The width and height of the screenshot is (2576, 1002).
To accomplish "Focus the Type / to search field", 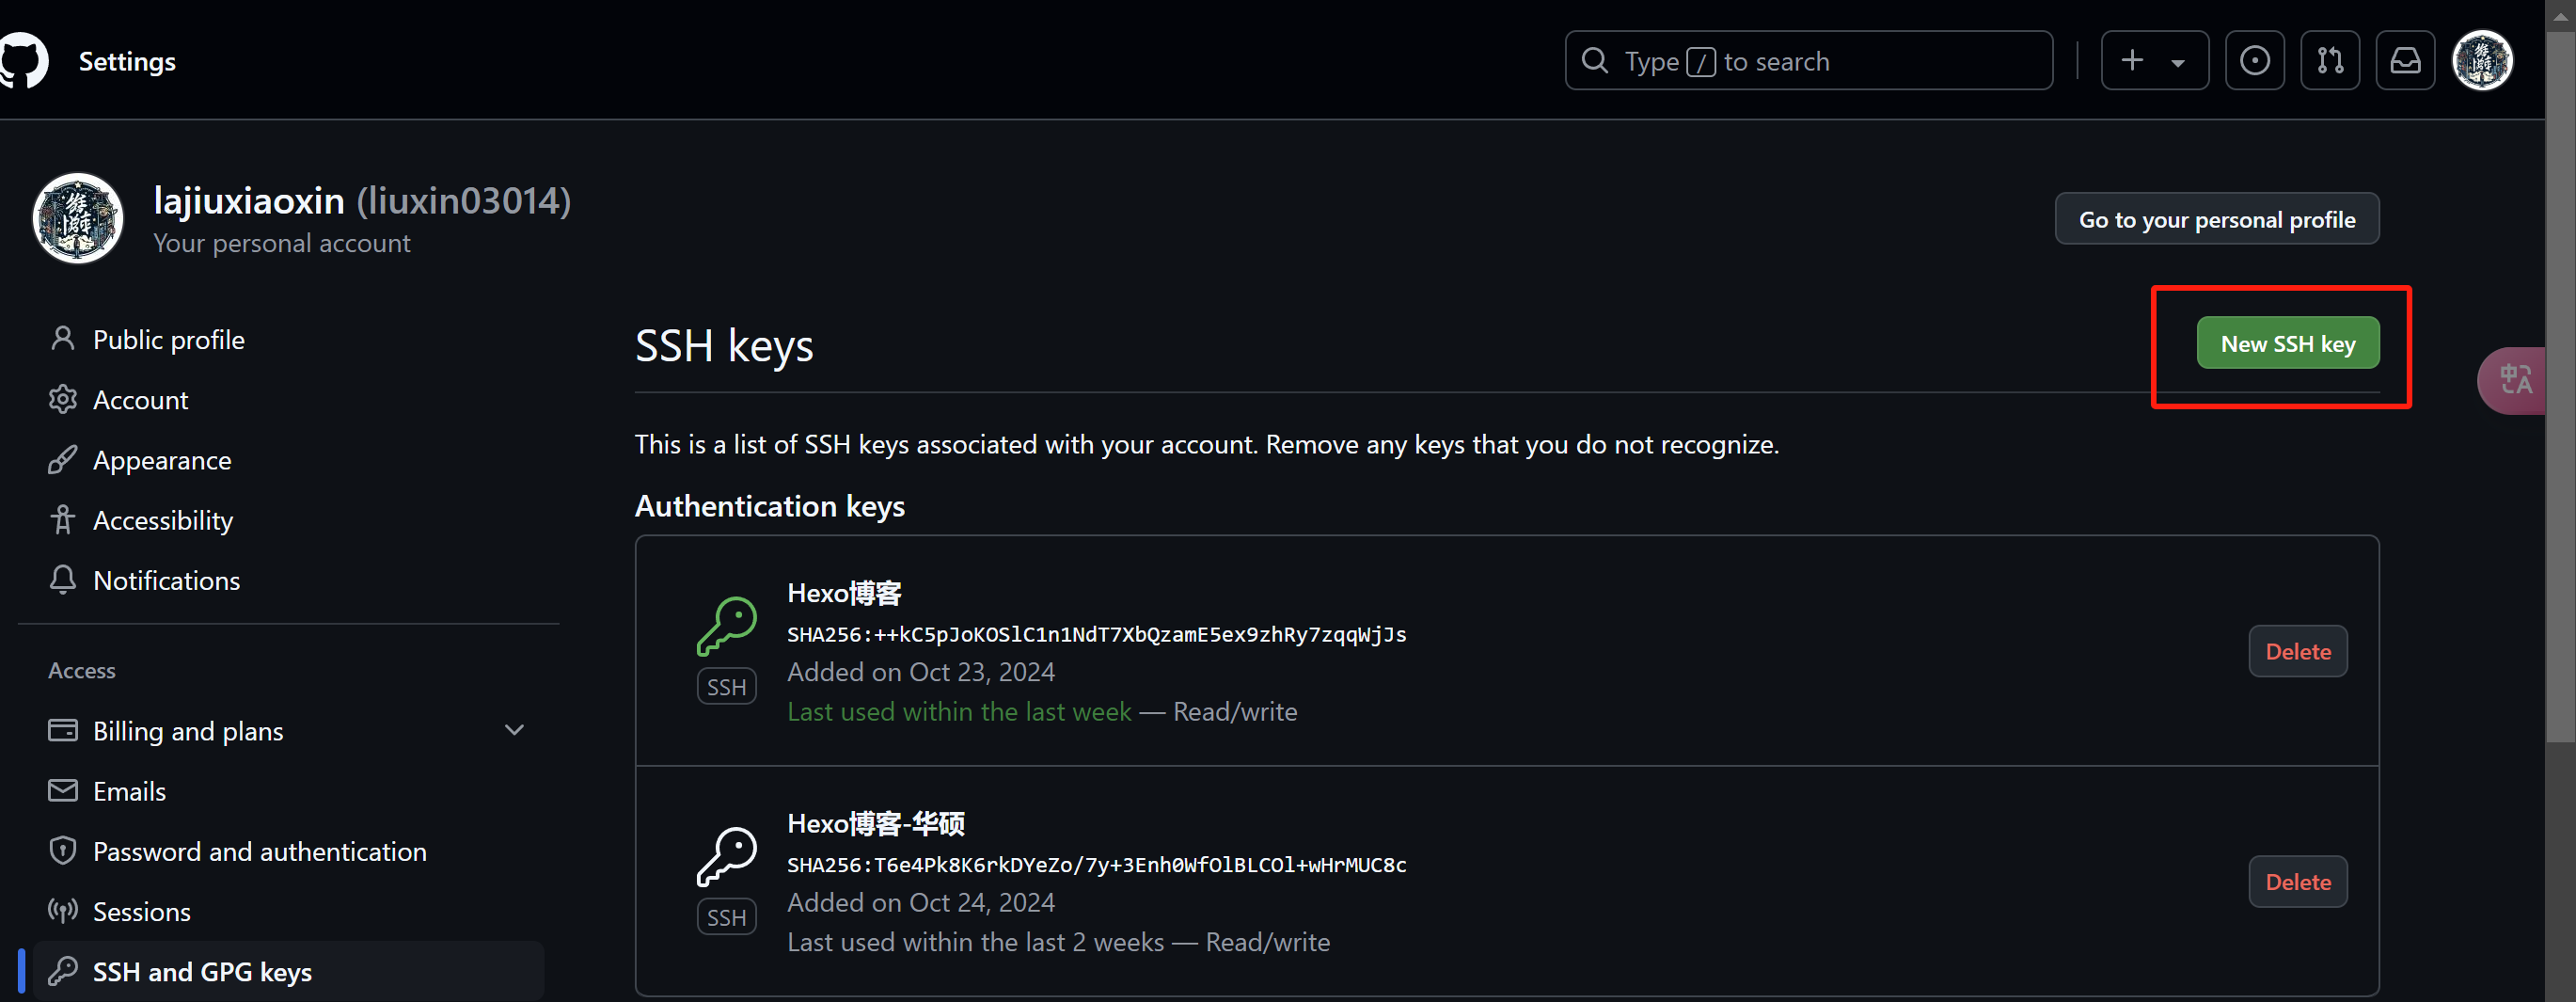I will (1808, 61).
